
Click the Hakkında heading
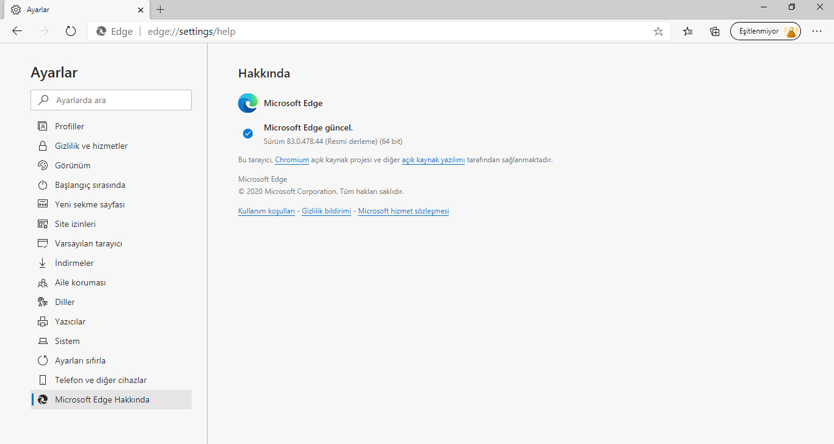coord(264,74)
